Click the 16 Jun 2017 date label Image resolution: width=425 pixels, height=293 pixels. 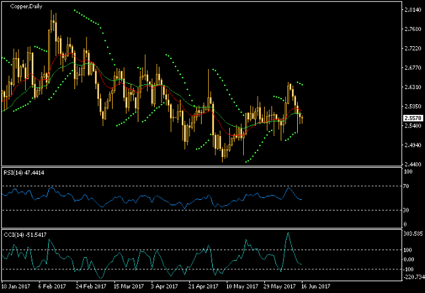point(316,286)
